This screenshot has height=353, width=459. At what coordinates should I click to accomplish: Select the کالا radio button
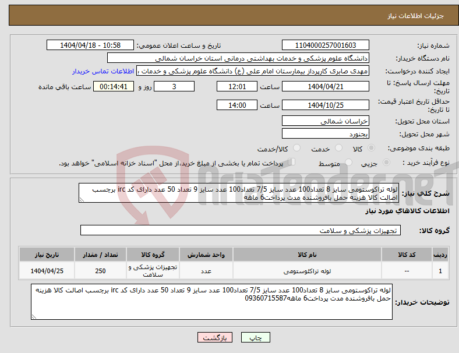pyautogui.click(x=371, y=148)
